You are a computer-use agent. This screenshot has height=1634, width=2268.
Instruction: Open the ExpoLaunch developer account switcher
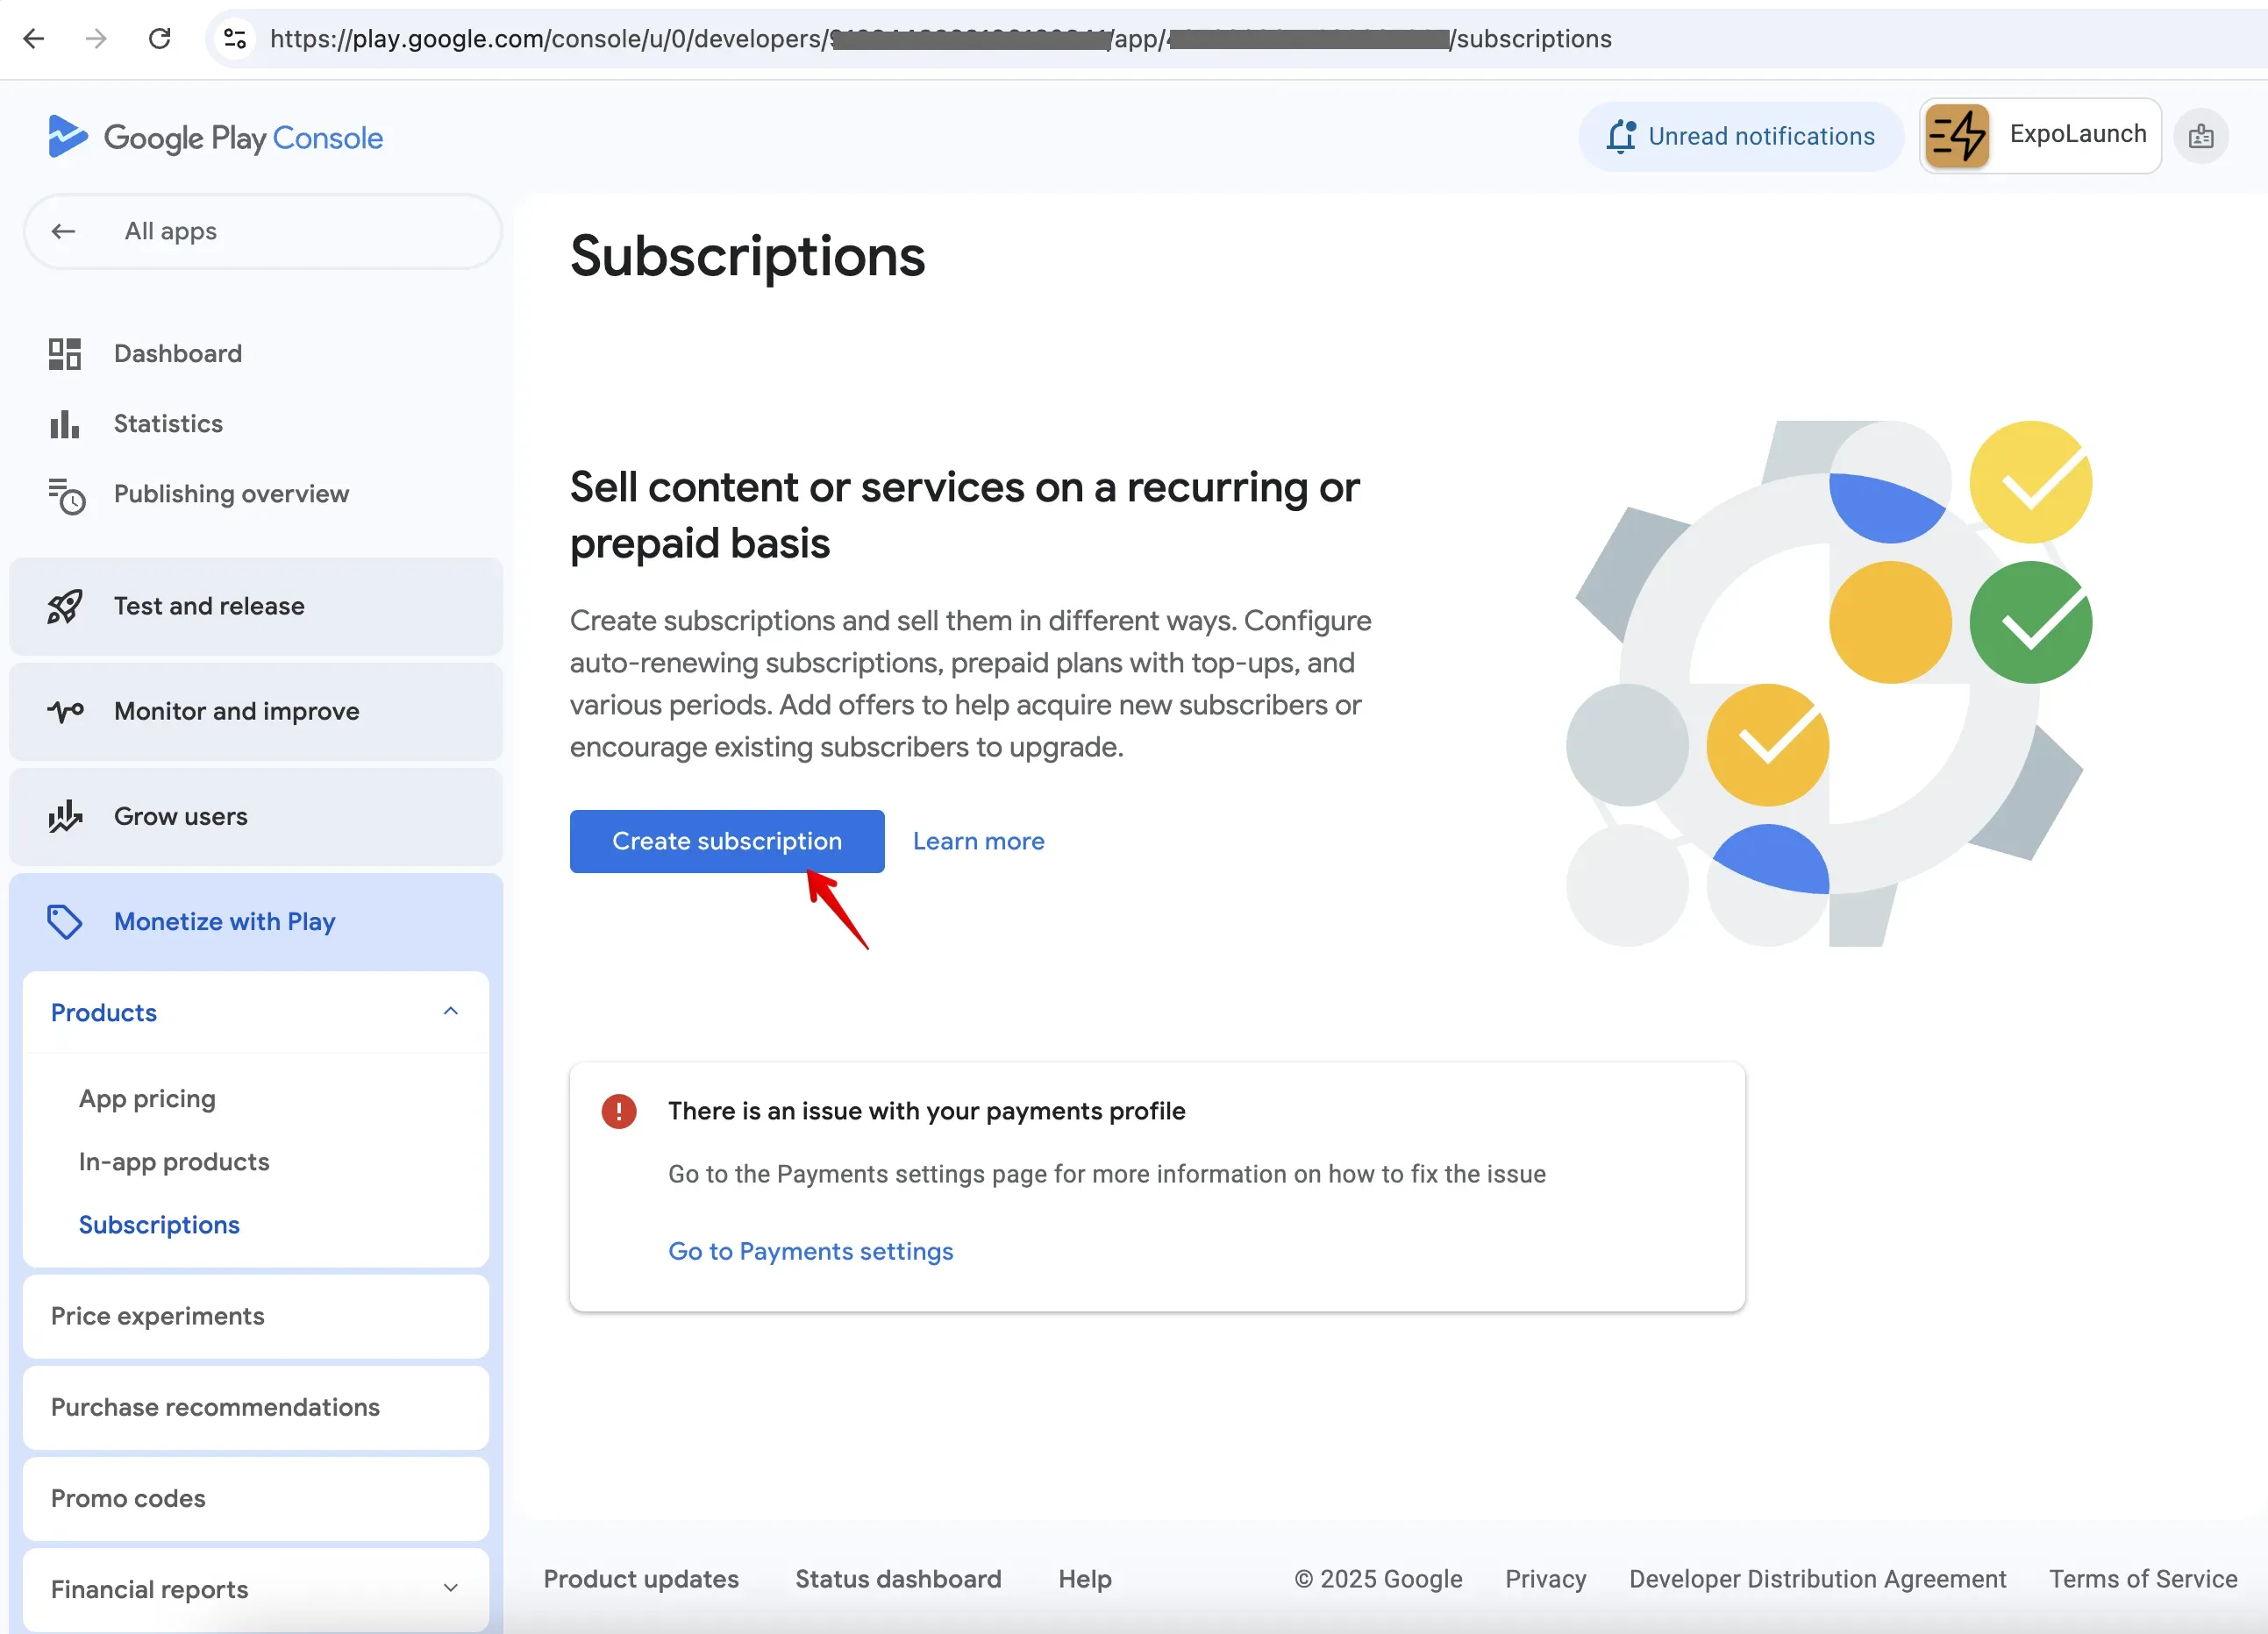click(x=2040, y=136)
